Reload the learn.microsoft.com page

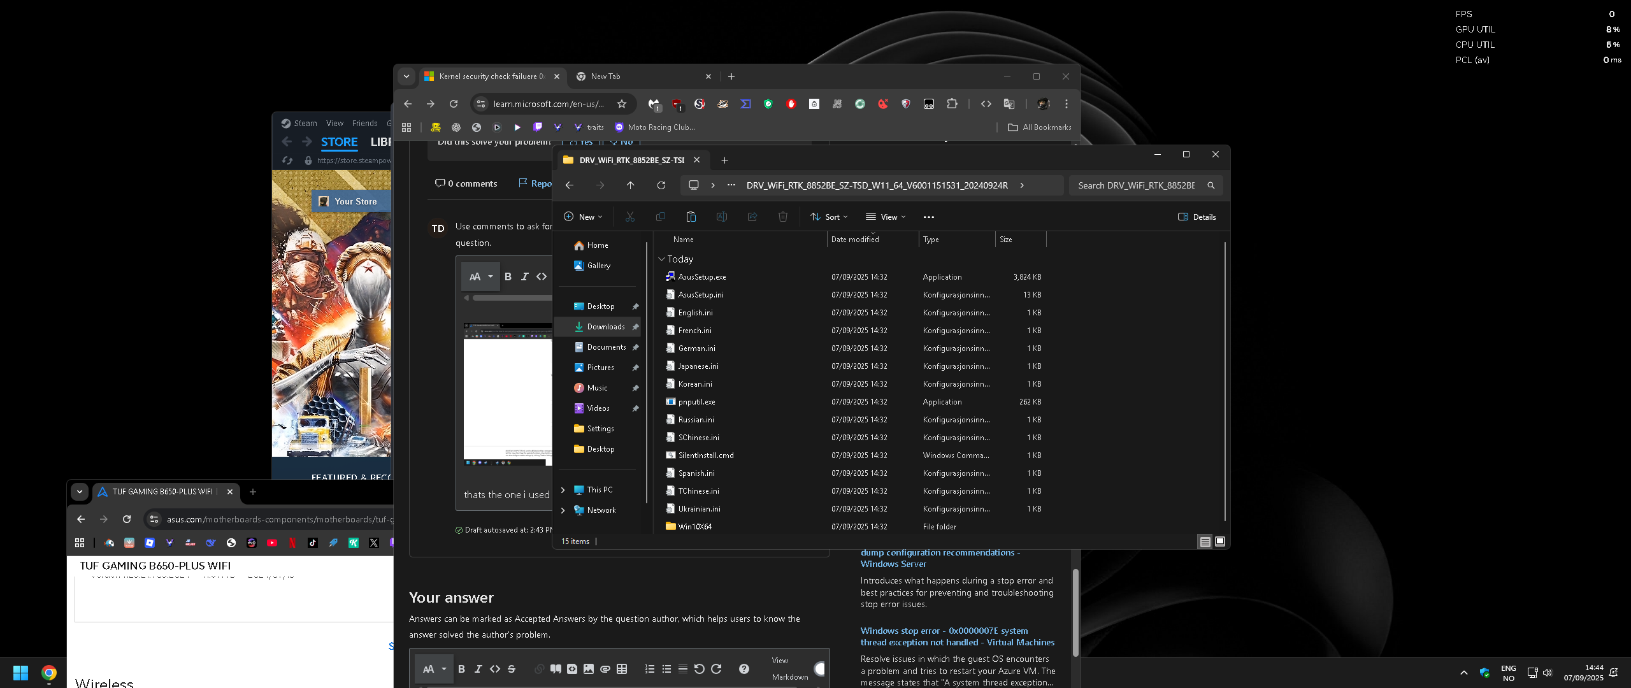[x=454, y=104]
